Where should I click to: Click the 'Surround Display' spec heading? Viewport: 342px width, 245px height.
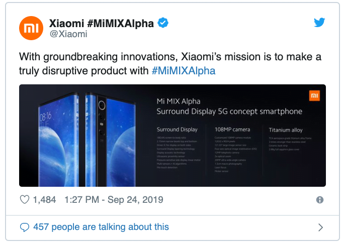coord(177,130)
